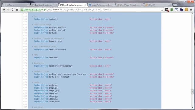Click video/webm in the code
Viewport: 195px width, 110px height.
(54, 101)
